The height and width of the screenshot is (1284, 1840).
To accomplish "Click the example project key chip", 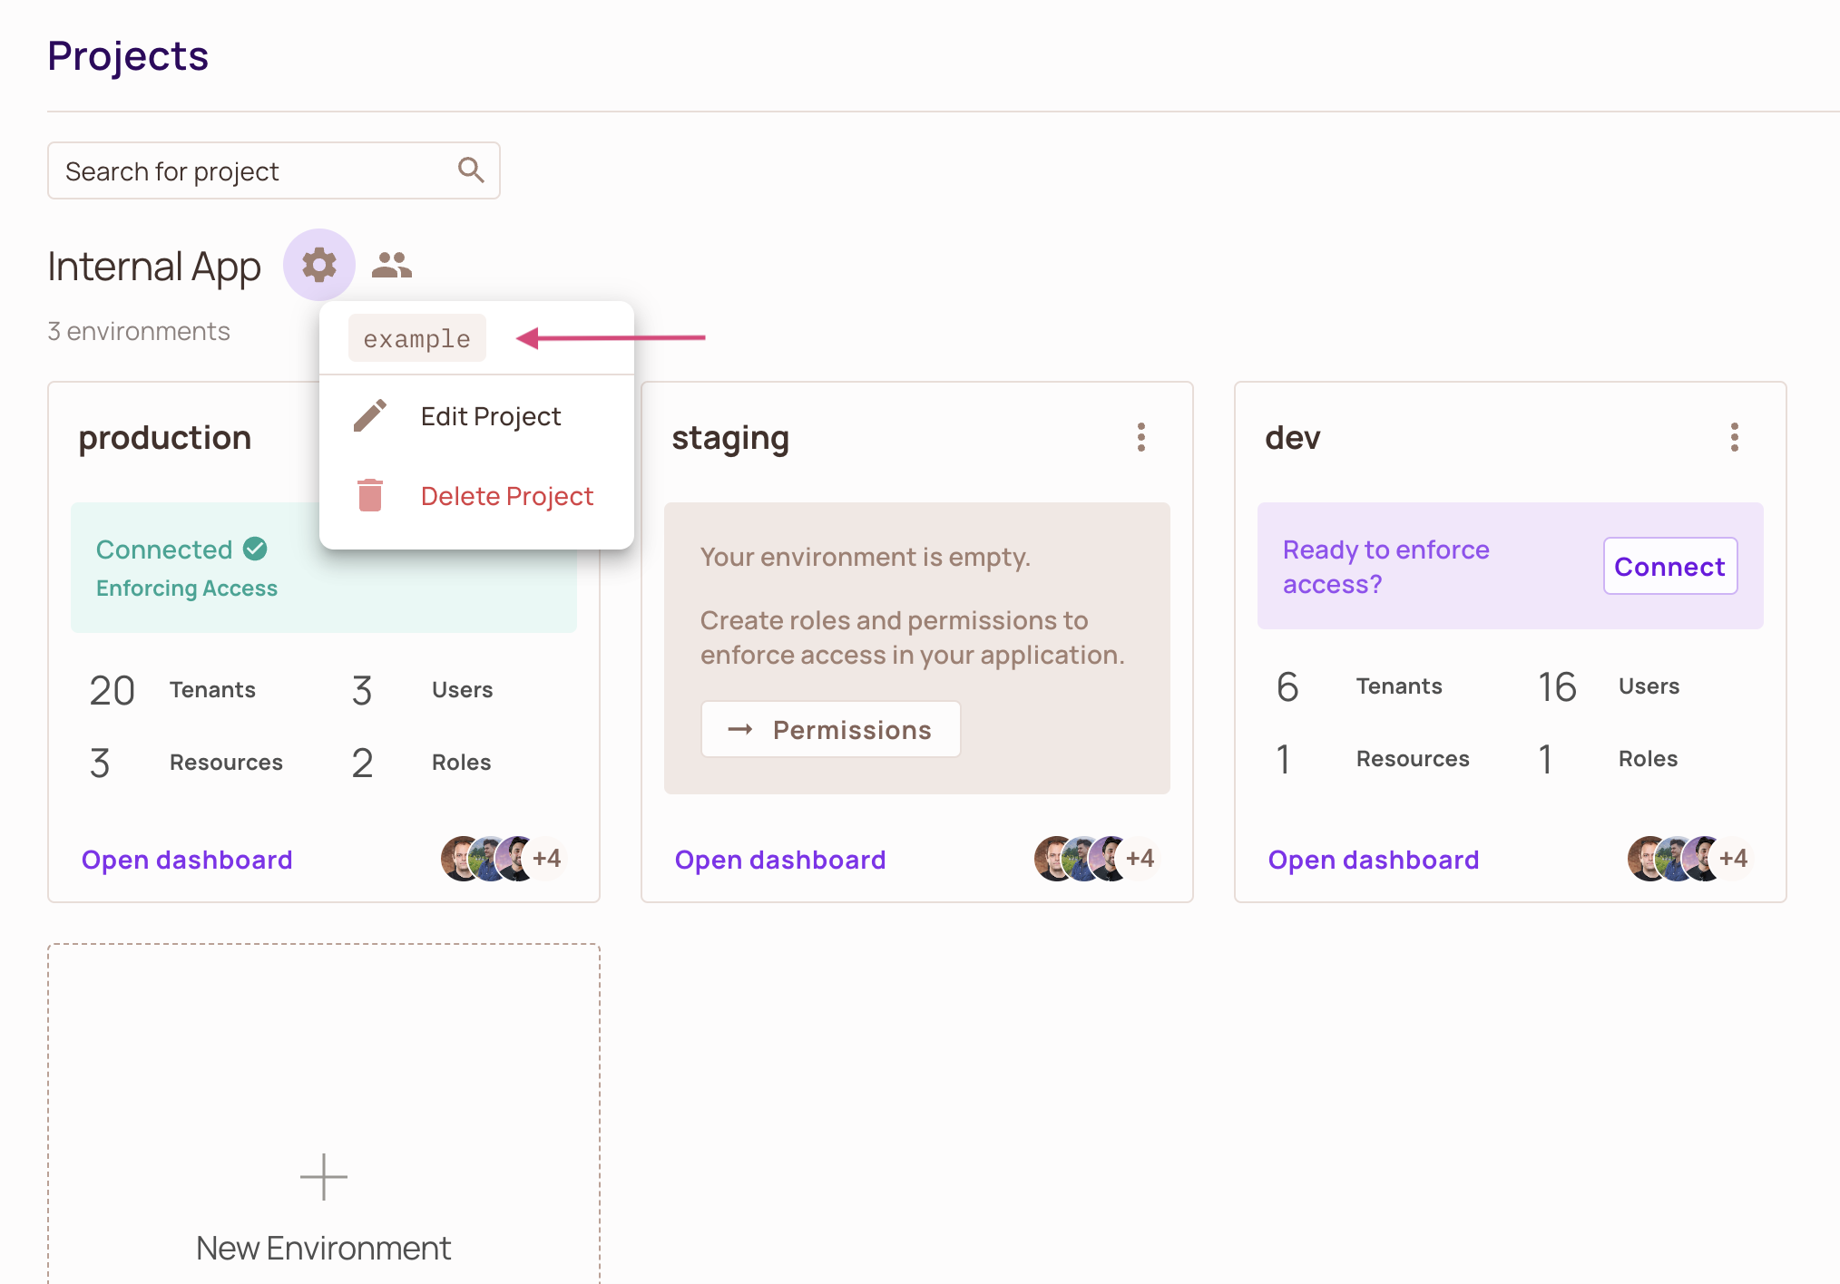I will [417, 339].
